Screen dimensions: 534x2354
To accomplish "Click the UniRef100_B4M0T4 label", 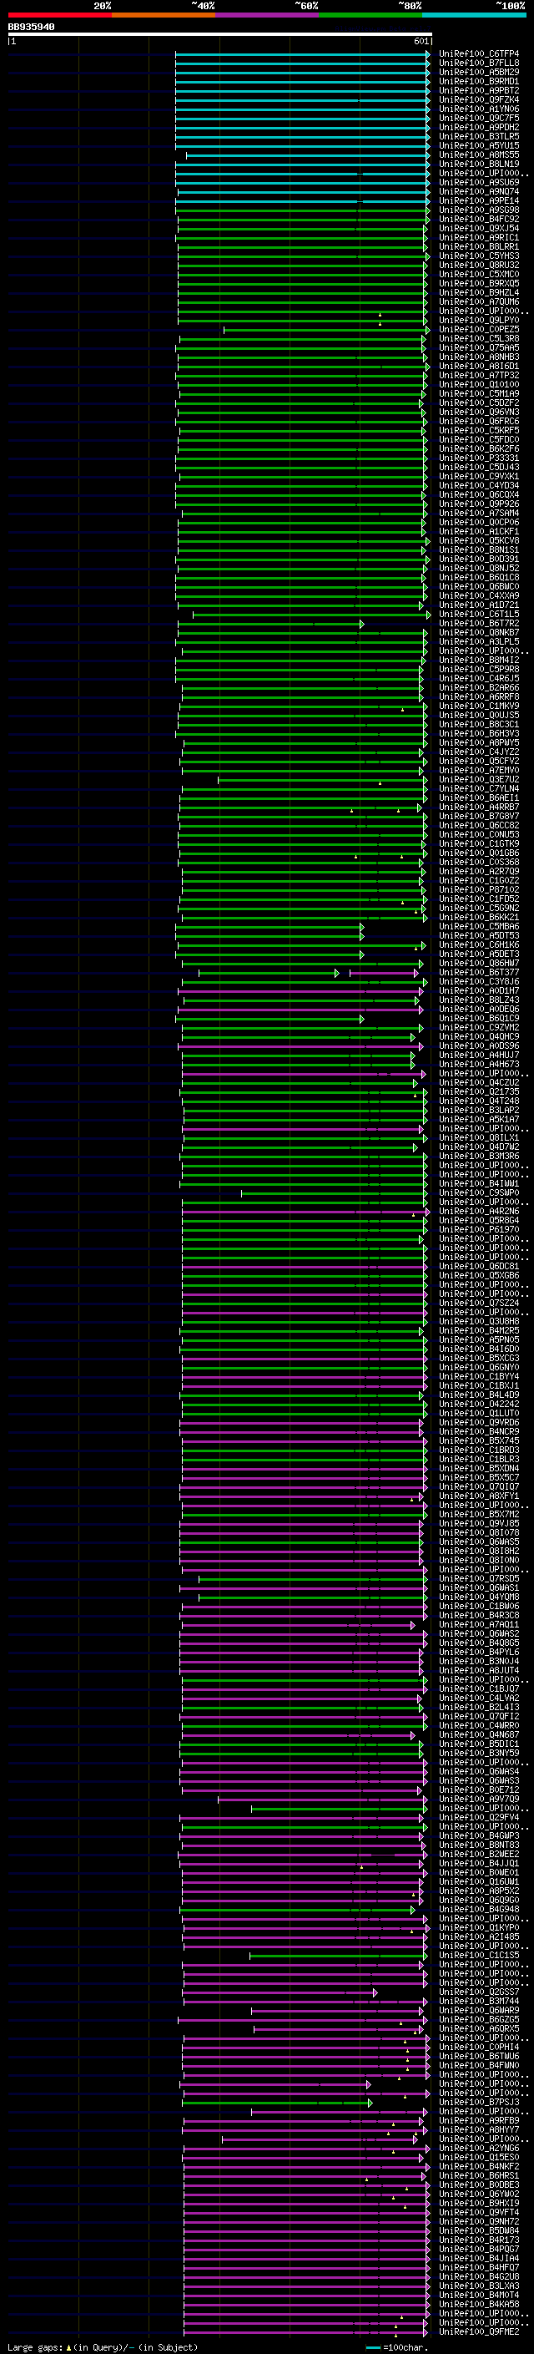I will click(x=479, y=2296).
